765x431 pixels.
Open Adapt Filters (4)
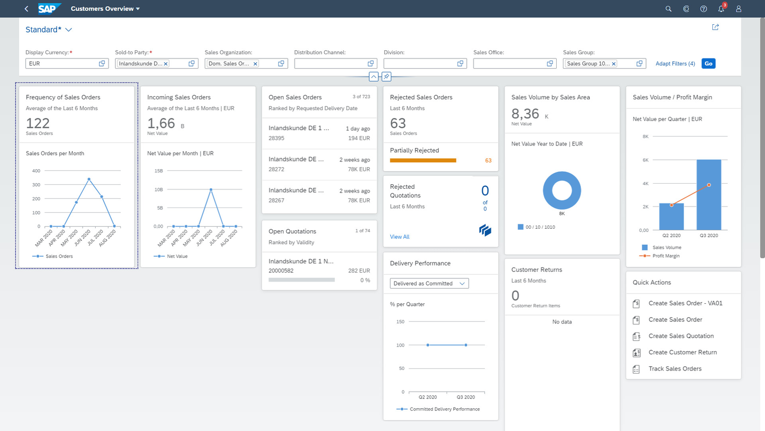click(675, 63)
